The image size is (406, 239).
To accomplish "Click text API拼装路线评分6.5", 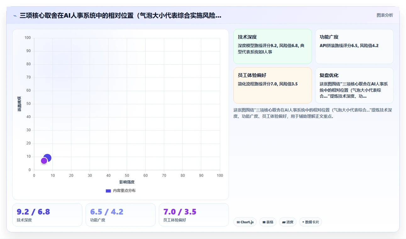I will (x=338, y=46).
